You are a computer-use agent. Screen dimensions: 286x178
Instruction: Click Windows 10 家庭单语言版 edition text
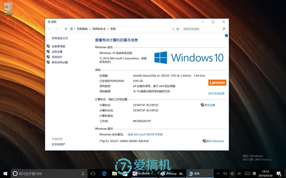point(116,53)
